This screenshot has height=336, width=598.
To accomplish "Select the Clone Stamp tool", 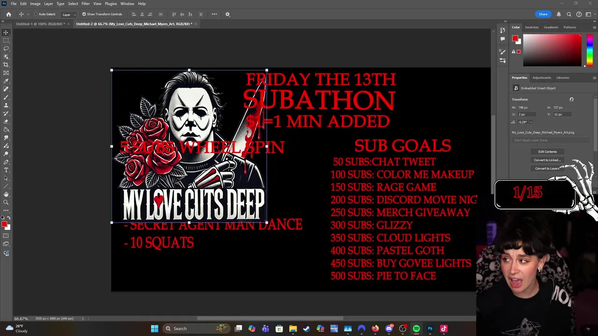I will tap(6, 105).
